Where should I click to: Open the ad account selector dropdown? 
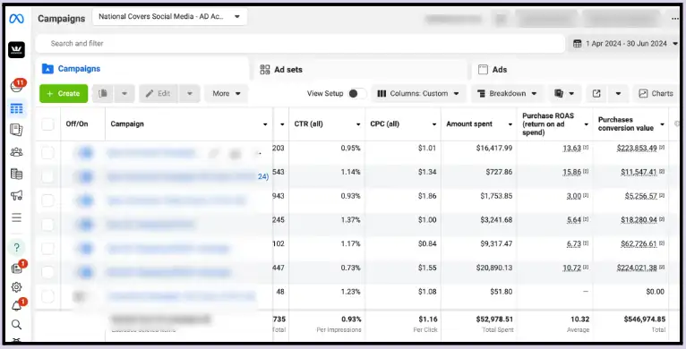[x=170, y=17]
